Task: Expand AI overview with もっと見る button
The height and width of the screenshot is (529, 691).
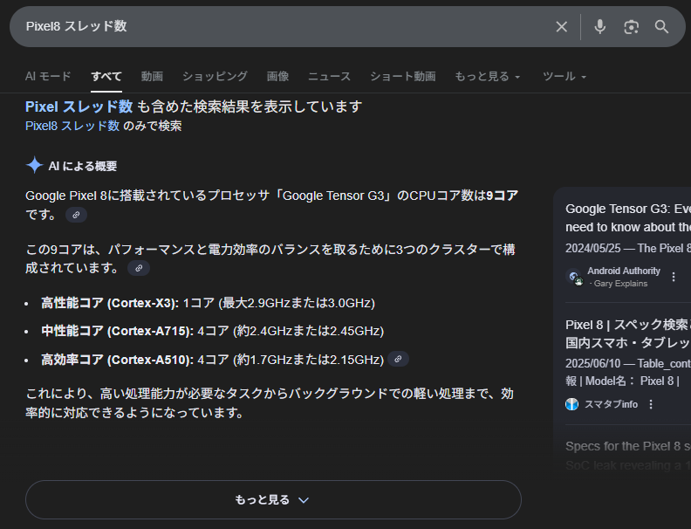Action: [273, 499]
